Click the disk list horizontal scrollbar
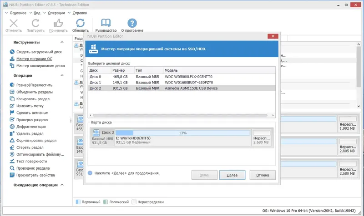Screen dimensions: 364x216 click(x=180, y=115)
